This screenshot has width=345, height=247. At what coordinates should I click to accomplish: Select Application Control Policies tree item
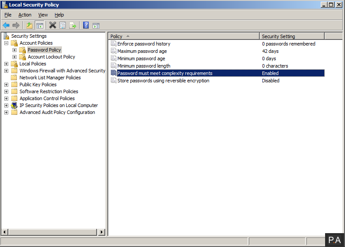click(x=47, y=98)
